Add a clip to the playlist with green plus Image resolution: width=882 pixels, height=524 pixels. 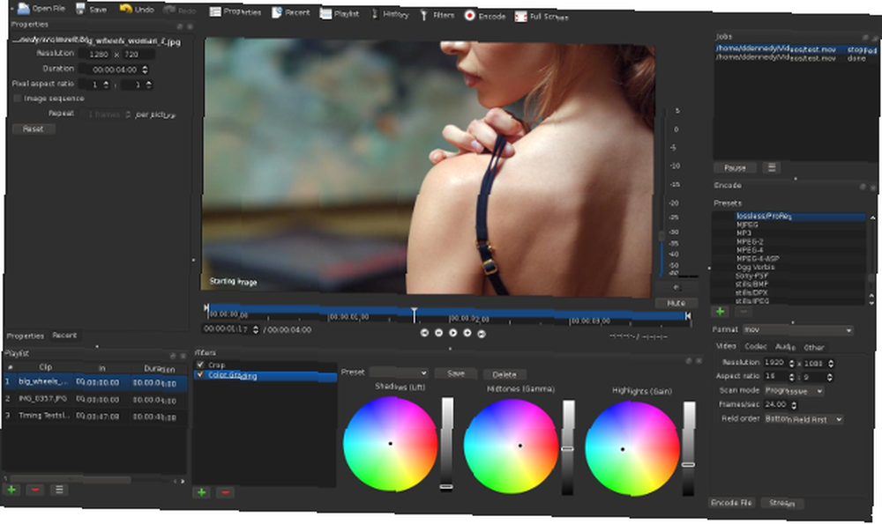tap(11, 490)
